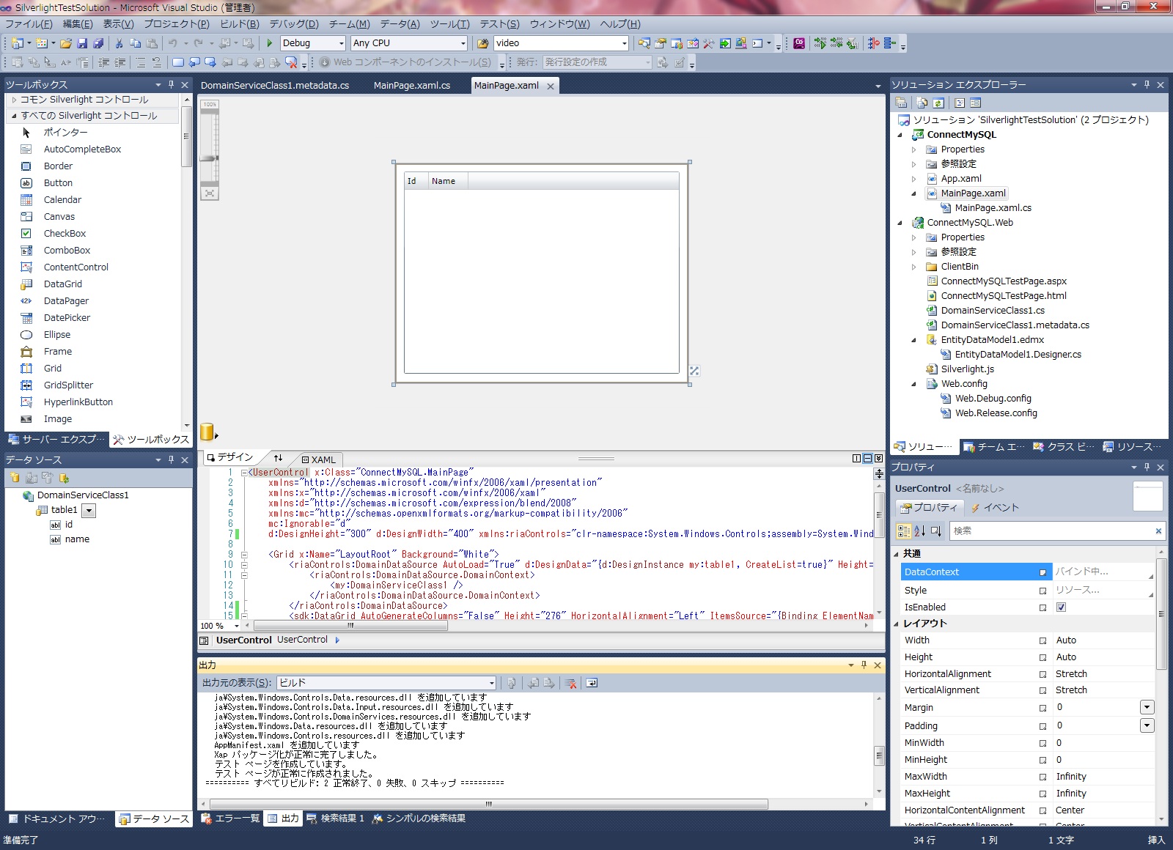Viewport: 1173px width, 850px height.
Task: Click the デザイン view button
Action: (x=229, y=457)
